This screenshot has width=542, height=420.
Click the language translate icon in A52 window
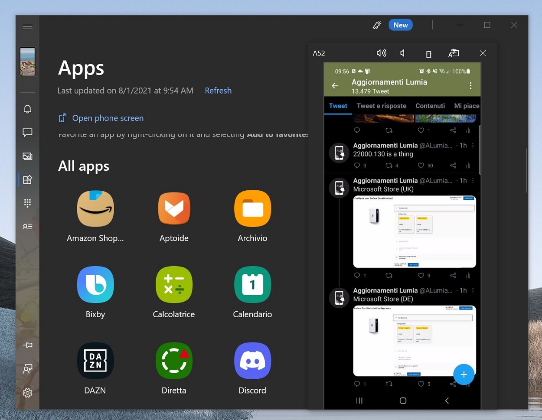click(453, 53)
